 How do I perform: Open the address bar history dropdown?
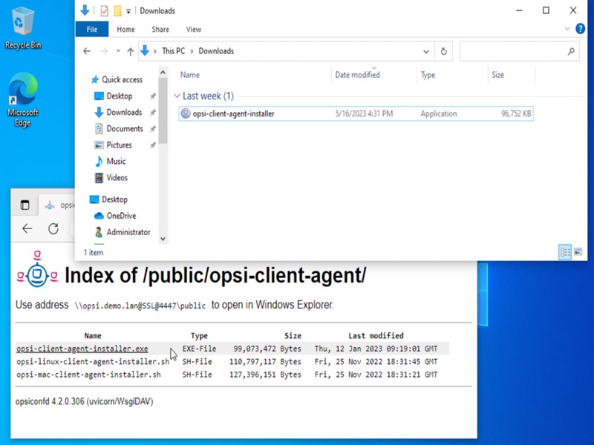425,51
